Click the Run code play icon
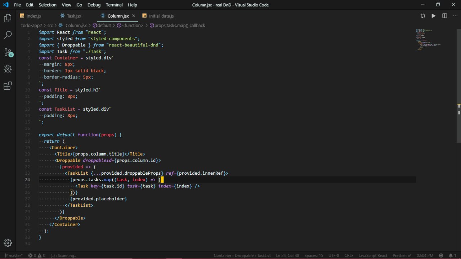The width and height of the screenshot is (461, 259). (434, 16)
